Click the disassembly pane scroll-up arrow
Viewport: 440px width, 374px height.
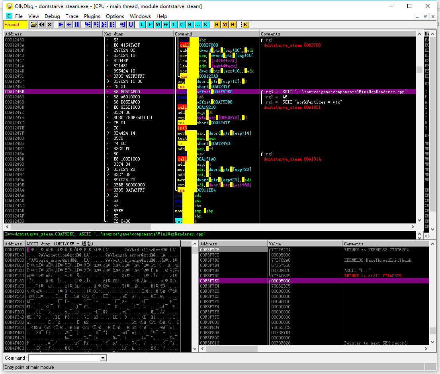pyautogui.click(x=420, y=34)
